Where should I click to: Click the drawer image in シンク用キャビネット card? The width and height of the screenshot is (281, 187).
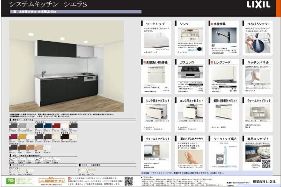tap(156, 112)
